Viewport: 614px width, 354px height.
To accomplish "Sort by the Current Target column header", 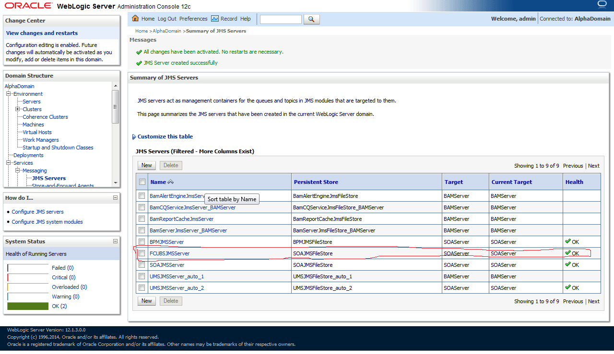I will click(x=512, y=182).
